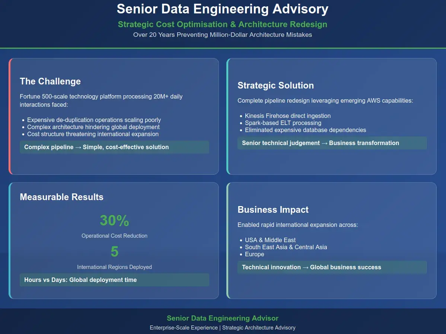Click the green '30%' statistic
Screen dimensions: 446x334
114,221
